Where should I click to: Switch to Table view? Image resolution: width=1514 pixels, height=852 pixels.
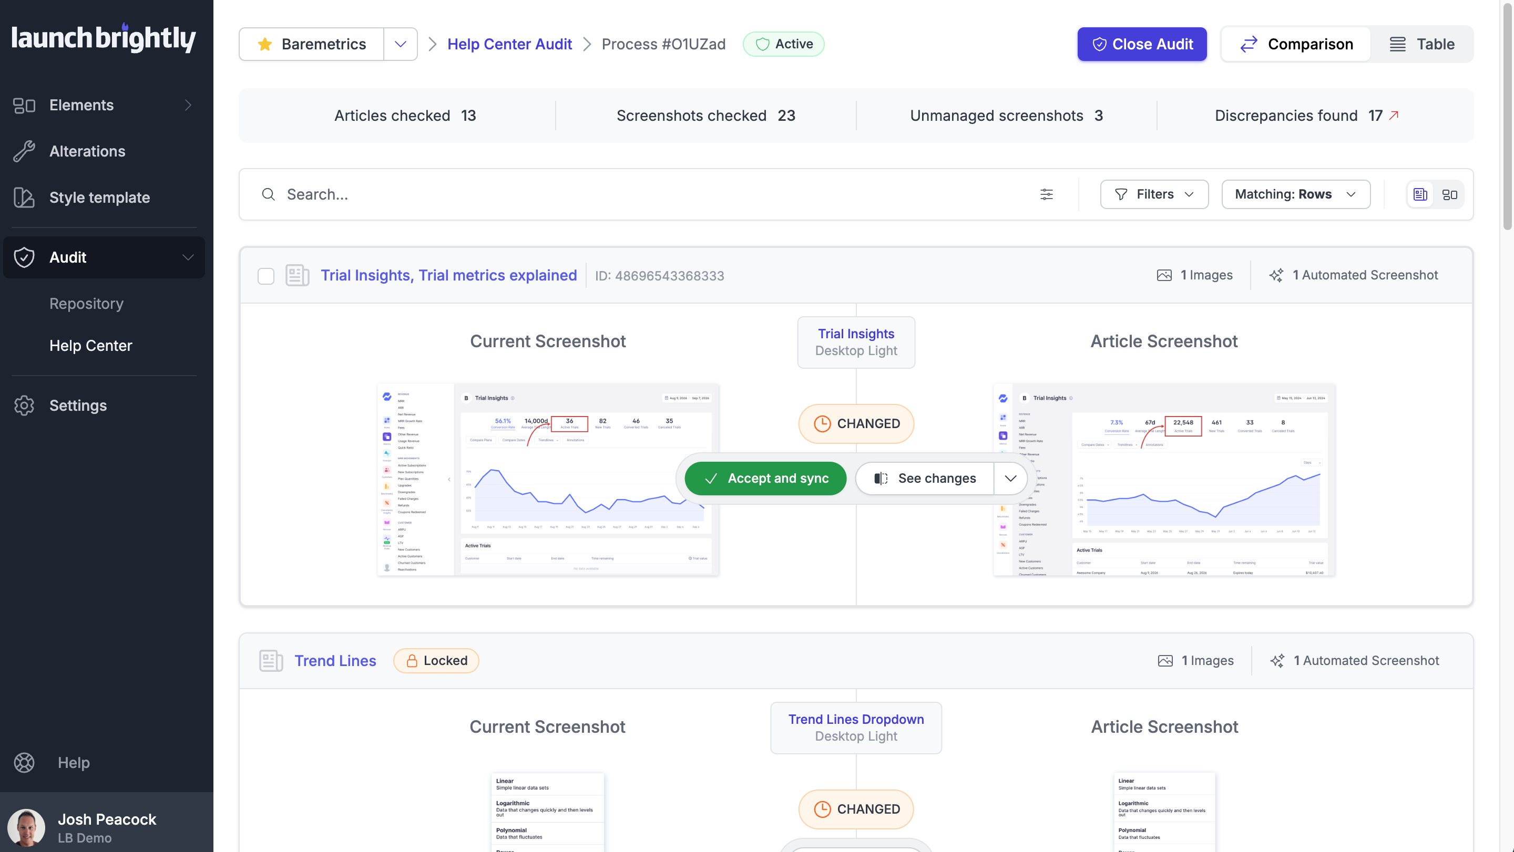[1421, 44]
